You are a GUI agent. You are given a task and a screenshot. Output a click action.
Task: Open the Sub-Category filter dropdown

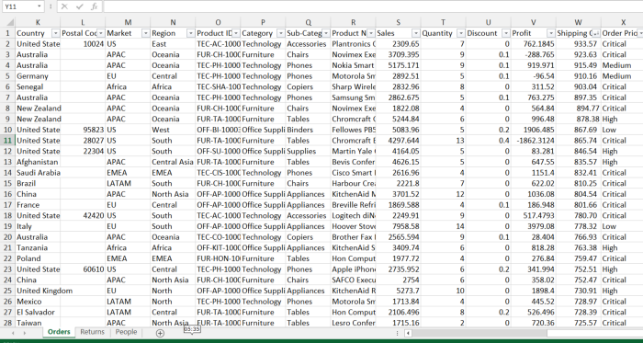click(x=326, y=33)
